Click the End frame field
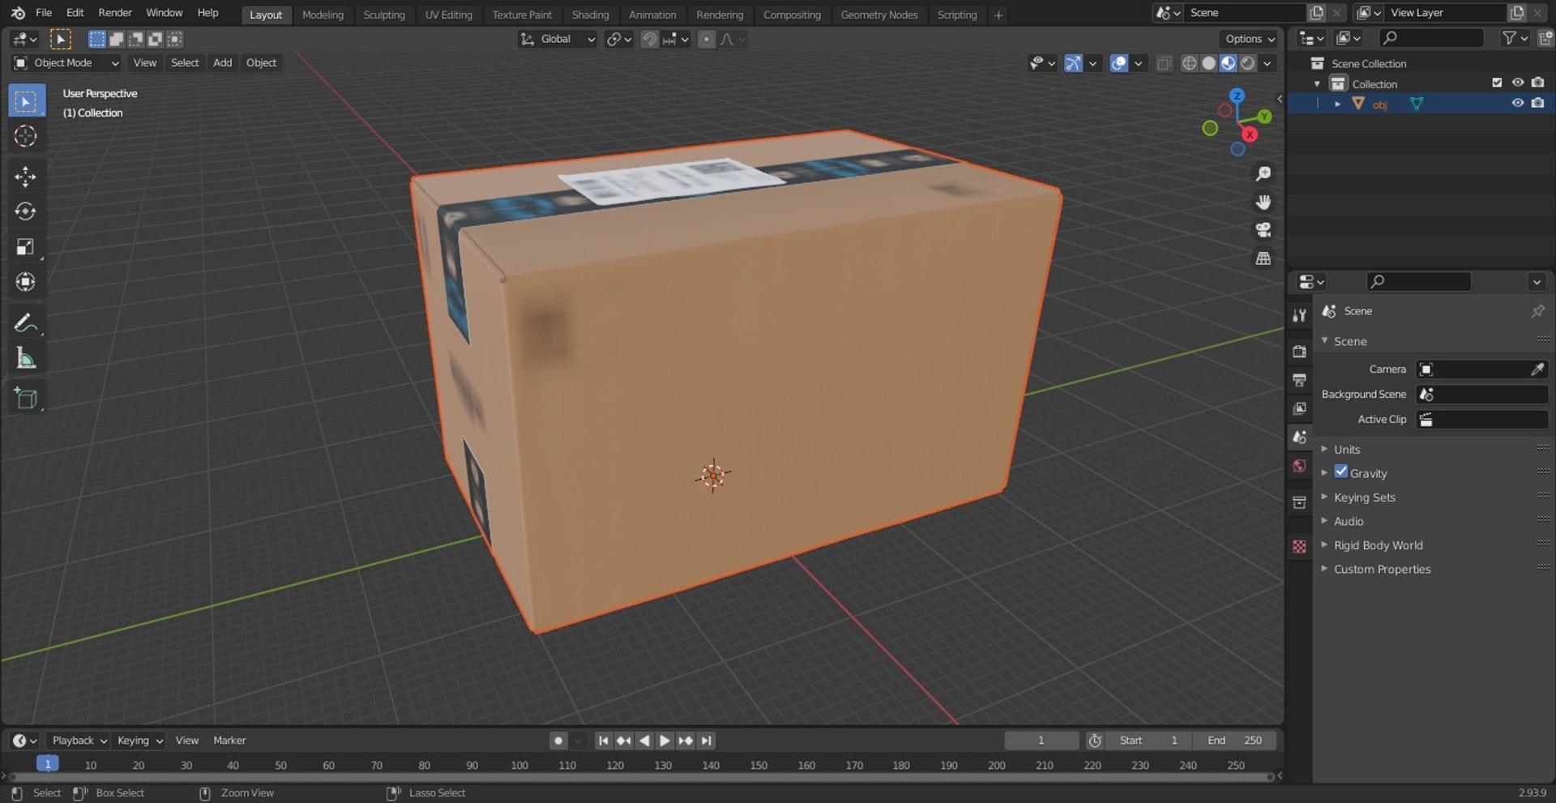Screen dimensions: 1556x803 click(x=1235, y=741)
